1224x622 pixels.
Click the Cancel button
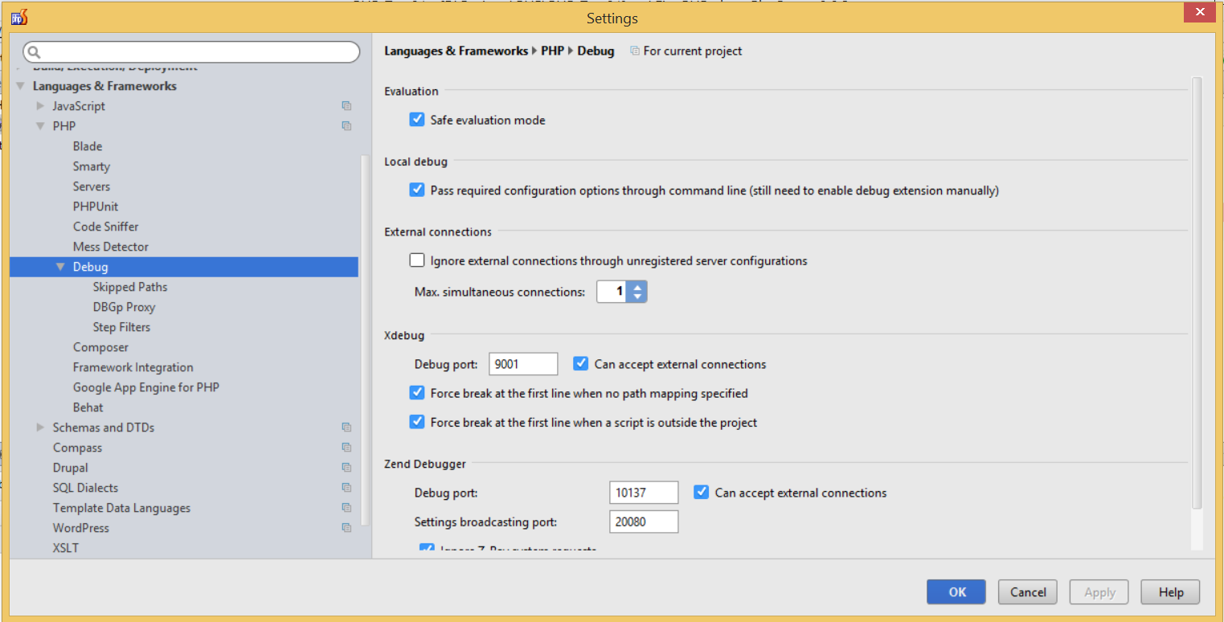pos(1027,592)
